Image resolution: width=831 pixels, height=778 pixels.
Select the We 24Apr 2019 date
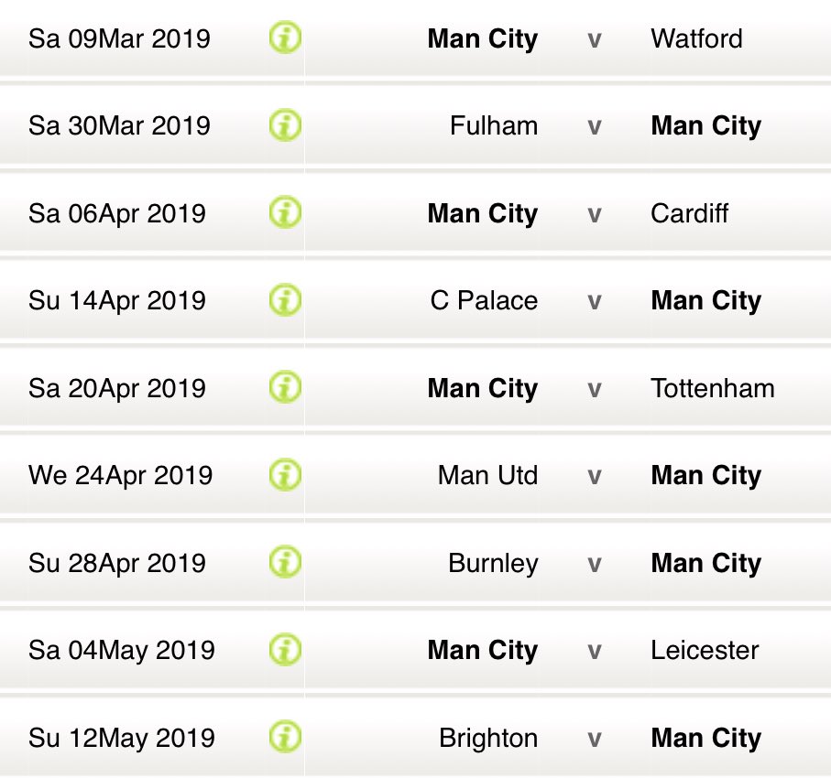pyautogui.click(x=120, y=475)
